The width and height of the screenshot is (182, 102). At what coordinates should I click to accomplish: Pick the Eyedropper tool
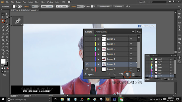[3, 47]
